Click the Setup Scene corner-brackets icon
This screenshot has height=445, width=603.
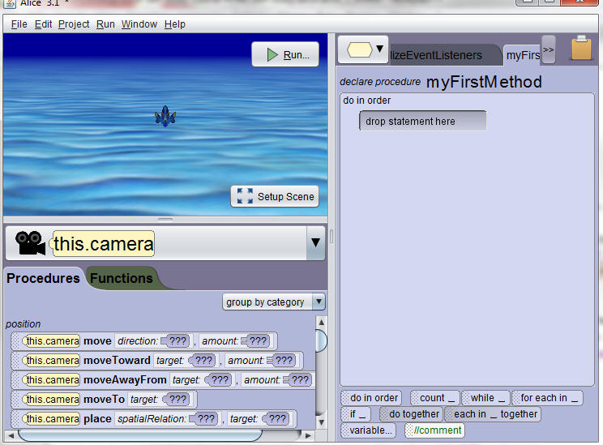point(245,196)
